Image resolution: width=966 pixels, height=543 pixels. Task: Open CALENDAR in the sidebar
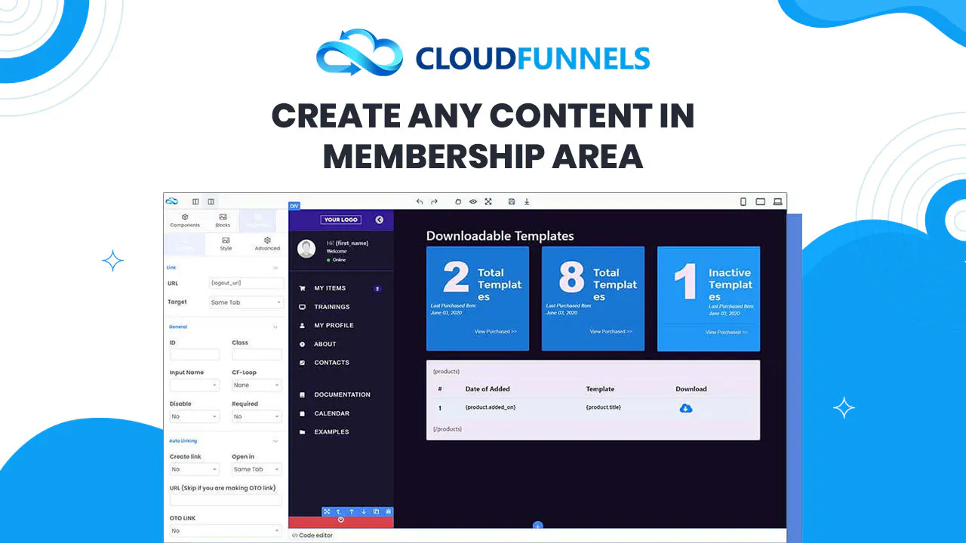pos(331,413)
